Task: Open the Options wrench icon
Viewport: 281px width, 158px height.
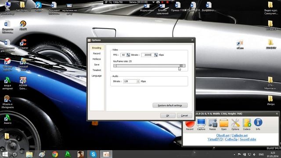Action: click(235, 124)
